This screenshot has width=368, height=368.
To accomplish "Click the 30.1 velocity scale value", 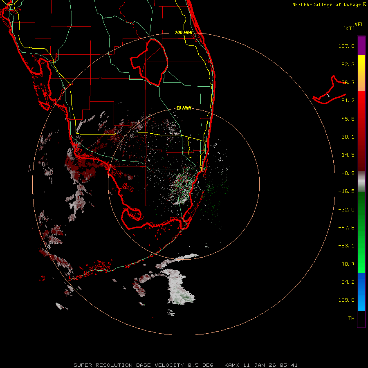I will pos(348,137).
